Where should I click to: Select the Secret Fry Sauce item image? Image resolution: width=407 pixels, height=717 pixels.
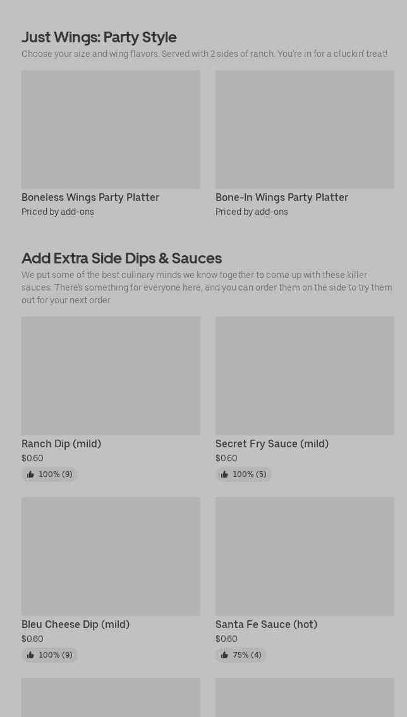click(305, 376)
